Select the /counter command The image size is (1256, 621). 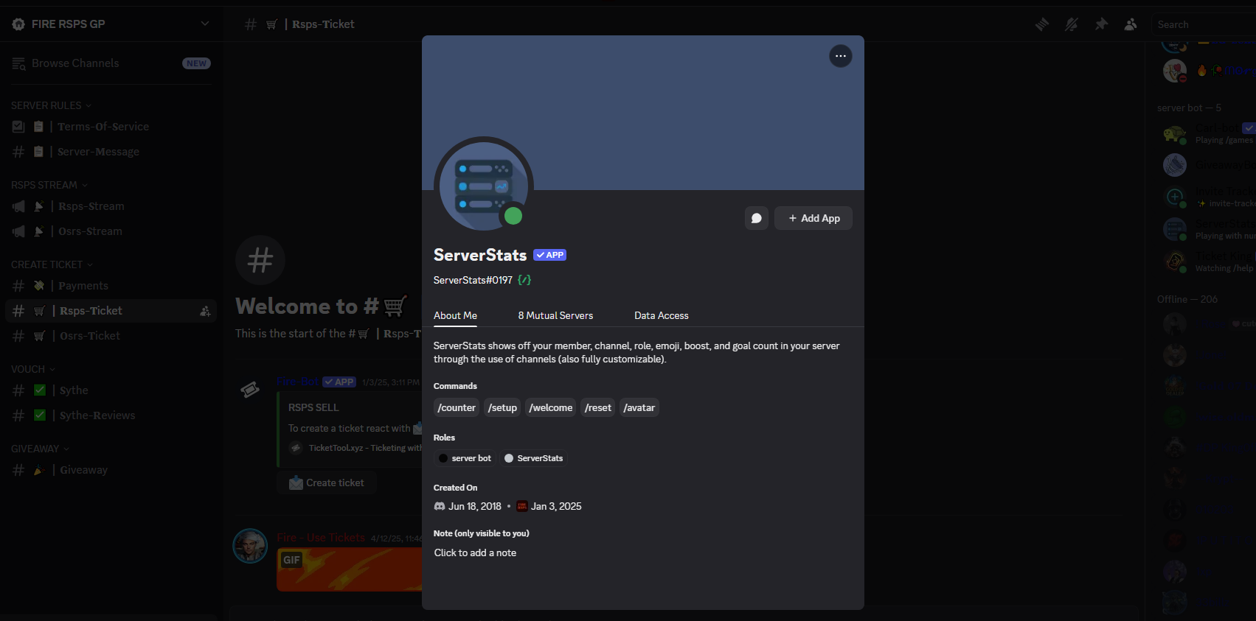point(457,407)
